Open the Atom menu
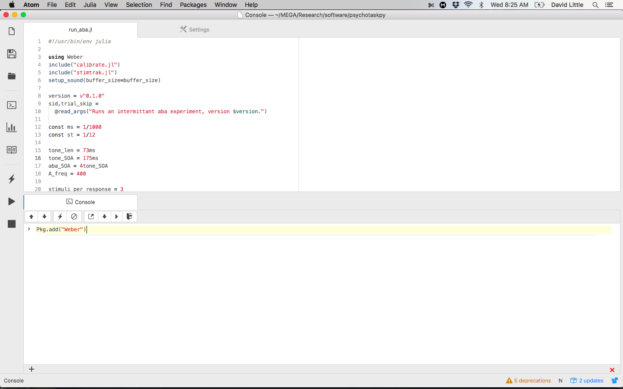Viewport: 623px width, 389px height. (31, 5)
